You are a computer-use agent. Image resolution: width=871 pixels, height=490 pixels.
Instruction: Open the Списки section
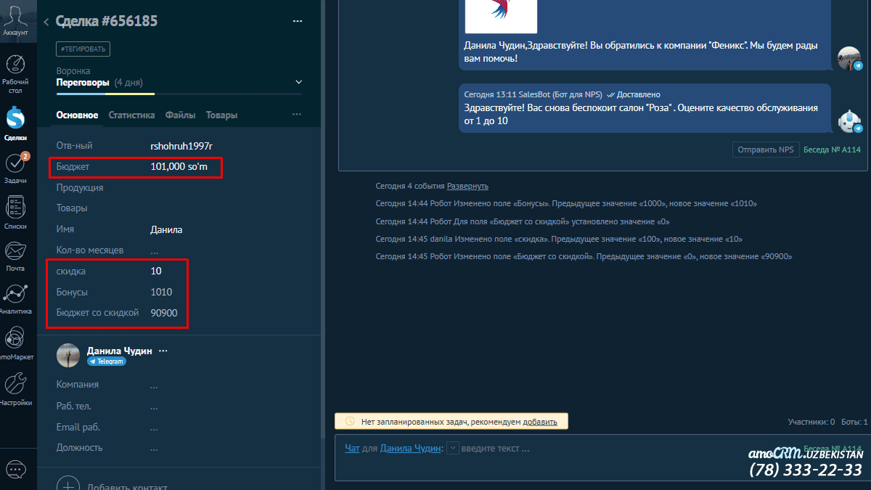[x=15, y=213]
